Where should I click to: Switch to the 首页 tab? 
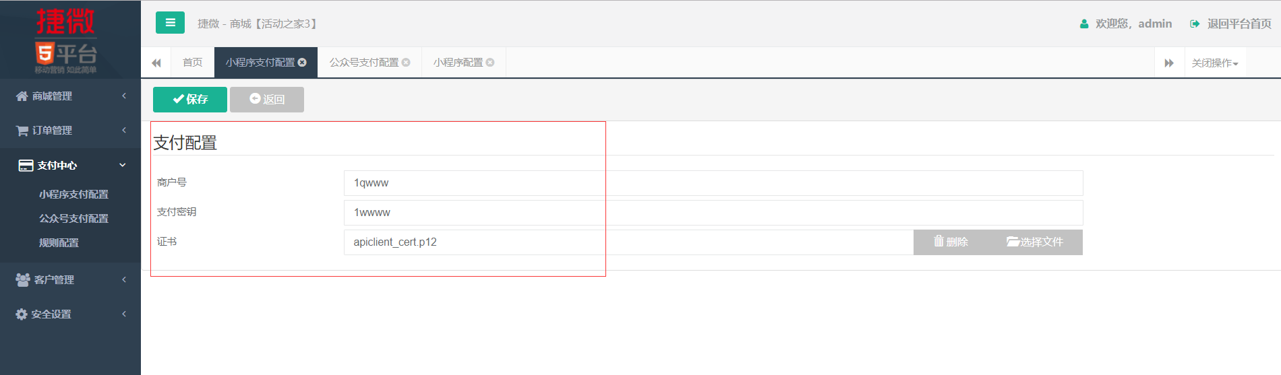point(193,63)
